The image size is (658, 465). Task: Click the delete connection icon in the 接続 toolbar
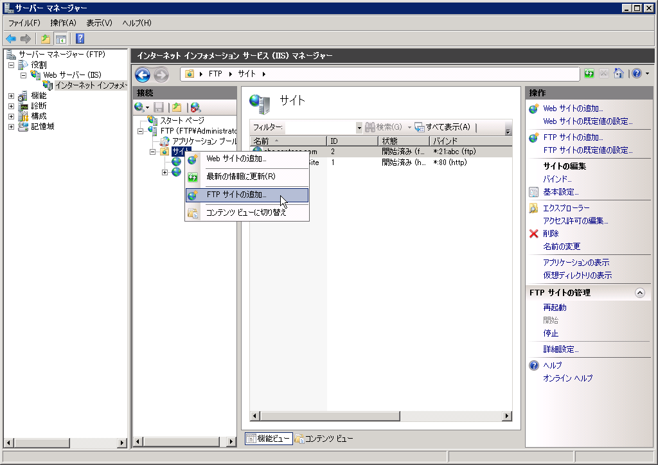(x=195, y=107)
